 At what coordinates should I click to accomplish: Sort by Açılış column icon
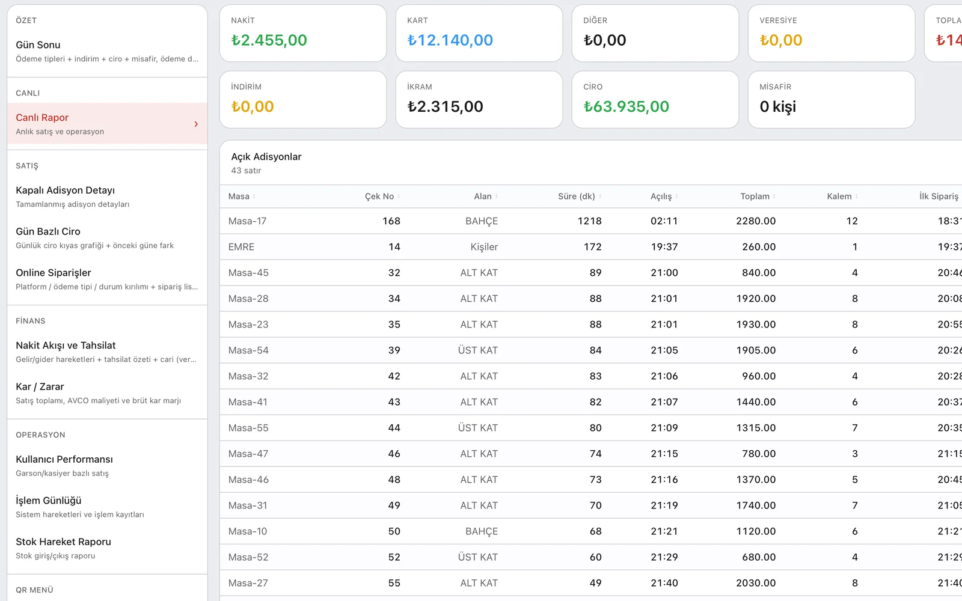point(676,197)
